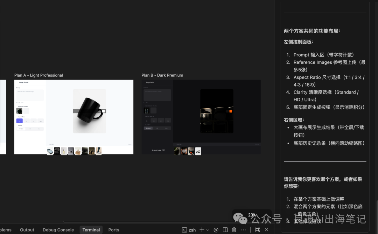Close the bottom panel with X icon
Viewport: 378px width, 234px height.
pyautogui.click(x=266, y=230)
